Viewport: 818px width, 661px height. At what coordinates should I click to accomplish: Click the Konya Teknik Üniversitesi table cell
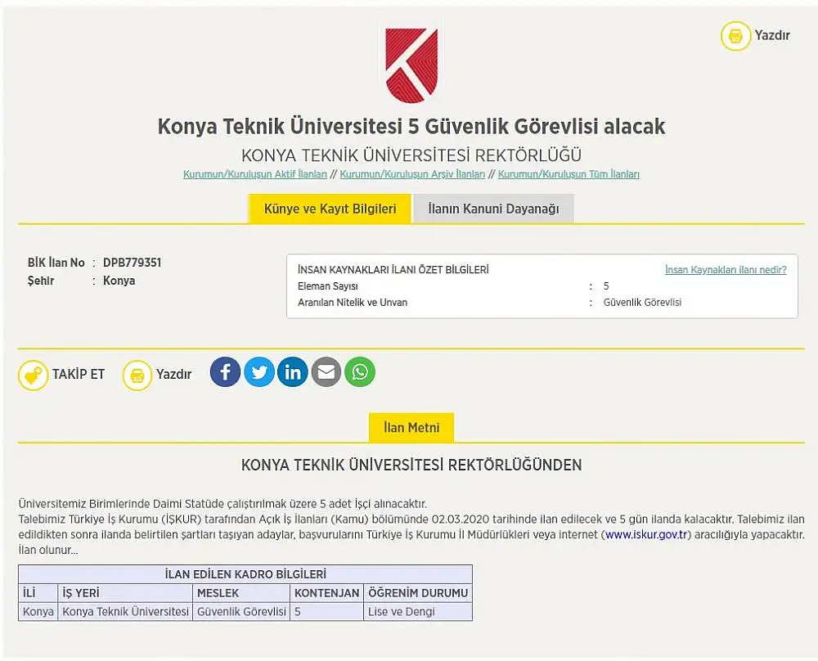pyautogui.click(x=126, y=611)
